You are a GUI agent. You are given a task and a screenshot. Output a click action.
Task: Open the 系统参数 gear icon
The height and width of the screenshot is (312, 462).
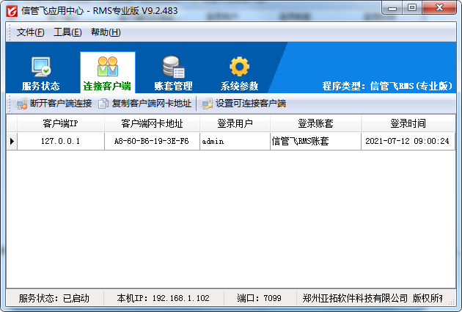coord(239,67)
